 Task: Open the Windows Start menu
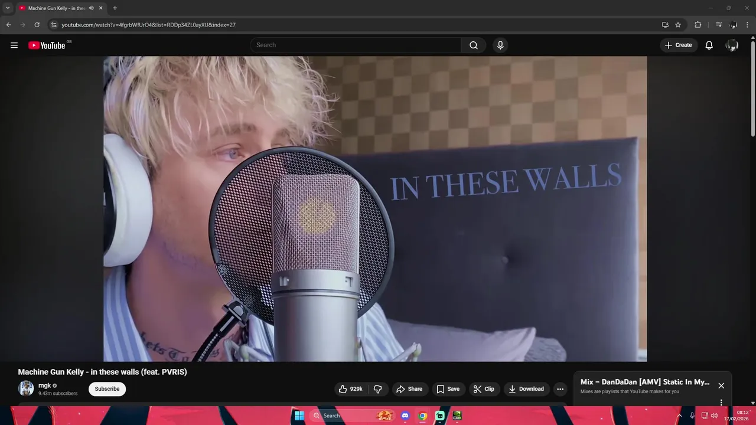point(299,416)
